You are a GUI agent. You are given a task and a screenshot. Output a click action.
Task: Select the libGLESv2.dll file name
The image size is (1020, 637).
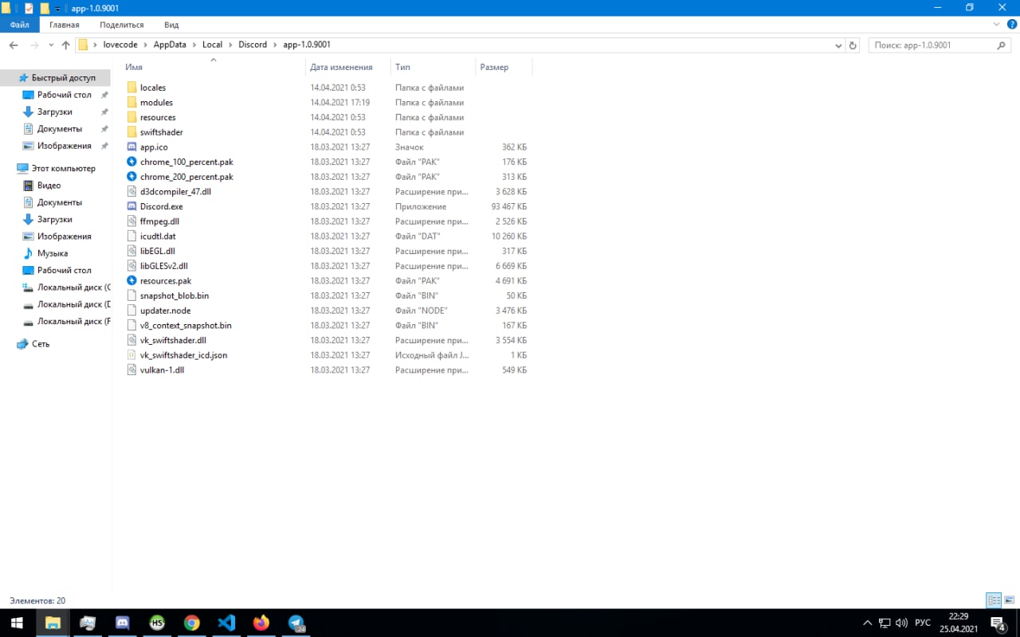pos(163,266)
